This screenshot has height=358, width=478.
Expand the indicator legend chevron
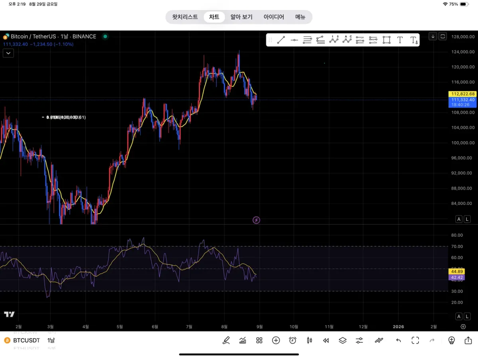8,53
